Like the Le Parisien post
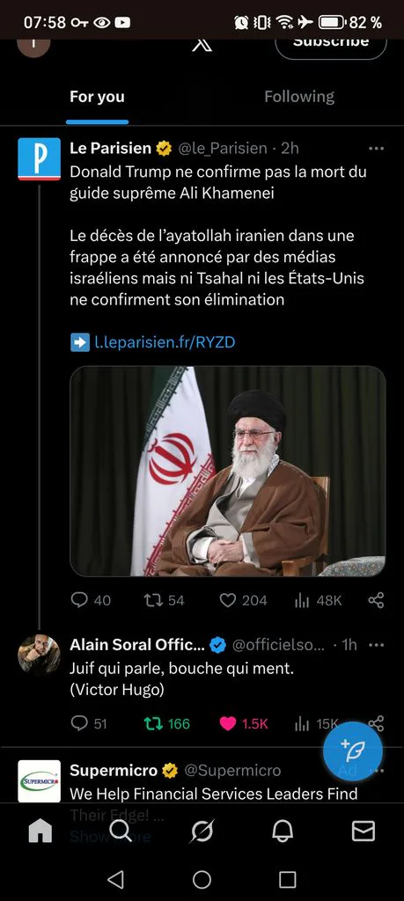This screenshot has height=901, width=404. point(243,600)
